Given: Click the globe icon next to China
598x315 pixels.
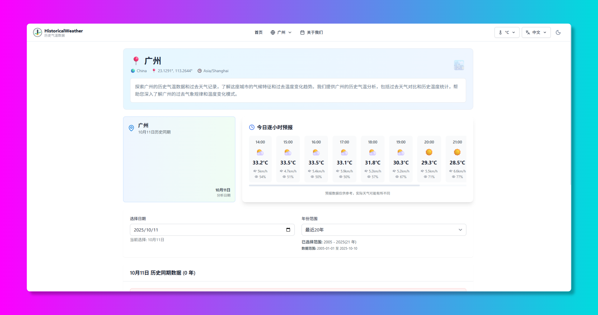Looking at the screenshot, I should [133, 71].
